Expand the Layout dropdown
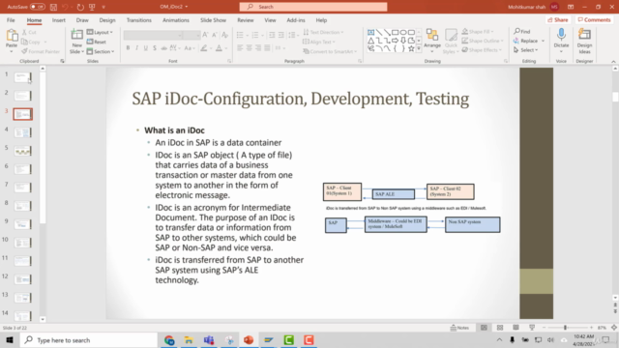Screen dimensions: 619x348 (x=100, y=32)
